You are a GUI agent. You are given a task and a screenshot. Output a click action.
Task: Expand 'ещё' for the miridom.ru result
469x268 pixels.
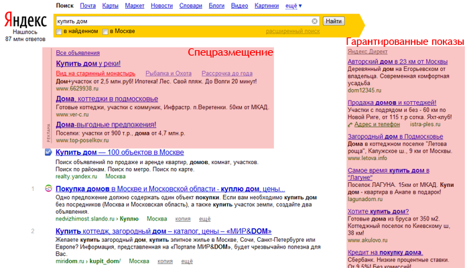click(x=187, y=261)
